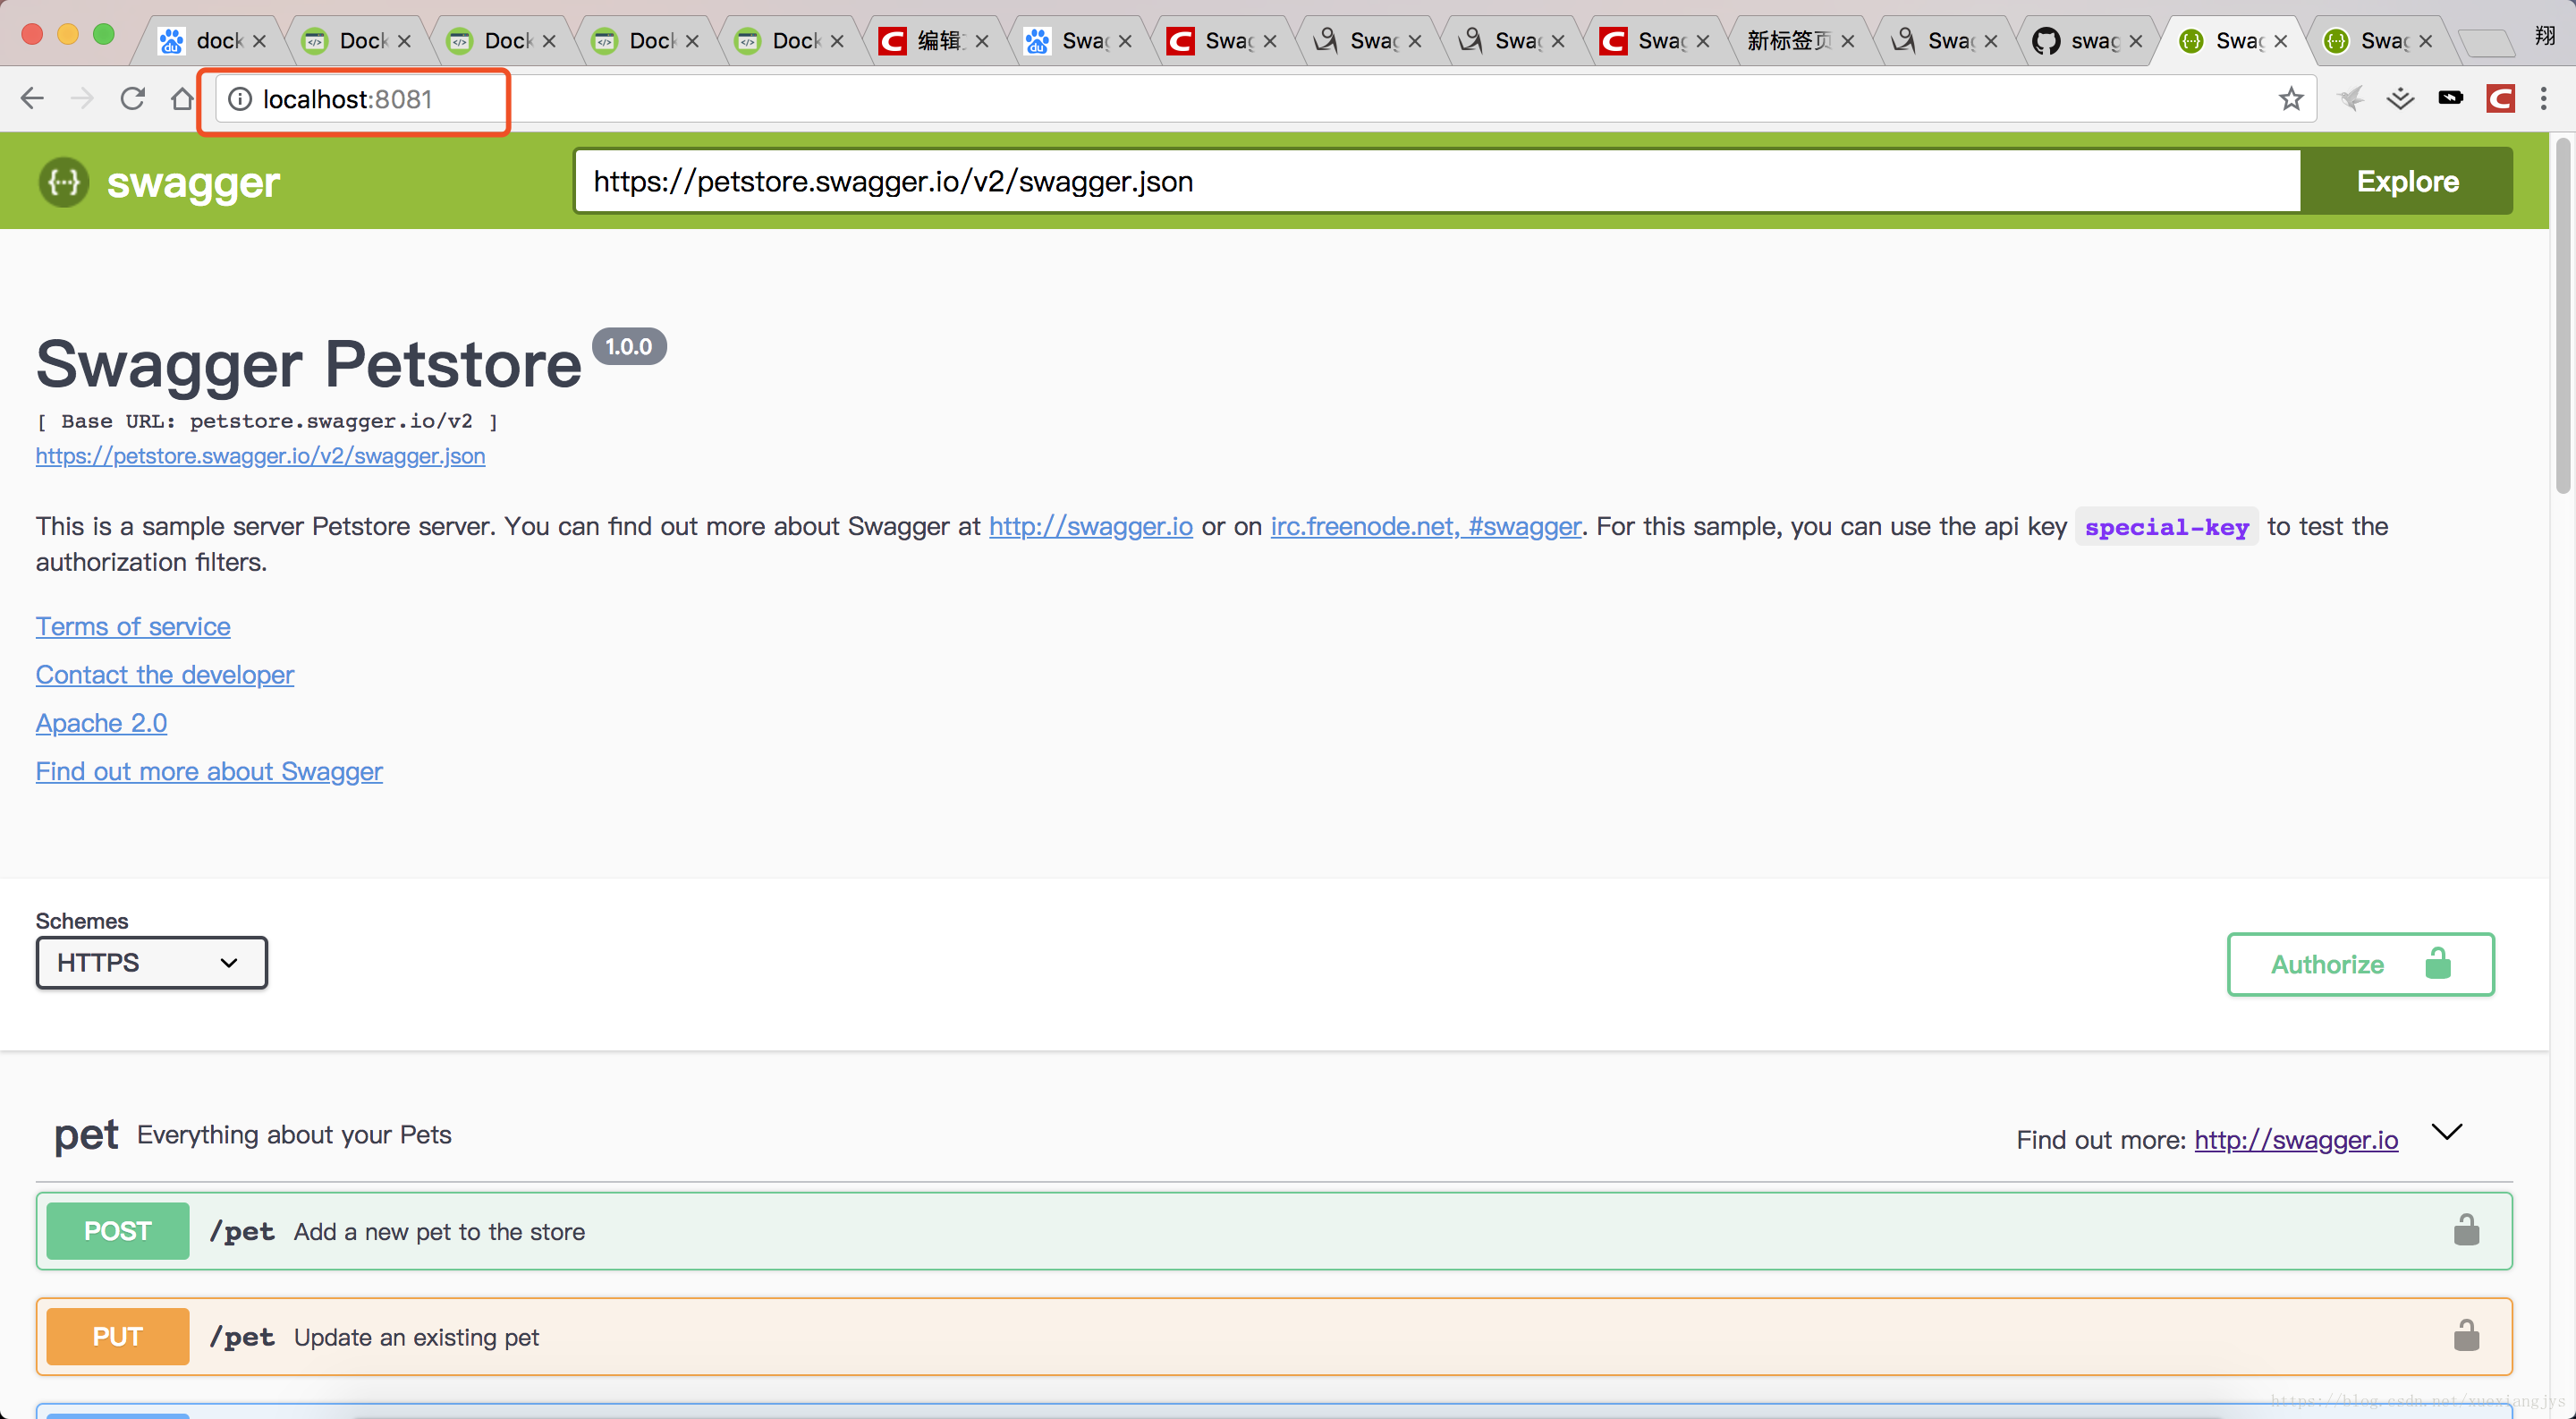The height and width of the screenshot is (1419, 2576).
Task: Click the '翔' profile label in tab bar
Action: [x=2544, y=36]
